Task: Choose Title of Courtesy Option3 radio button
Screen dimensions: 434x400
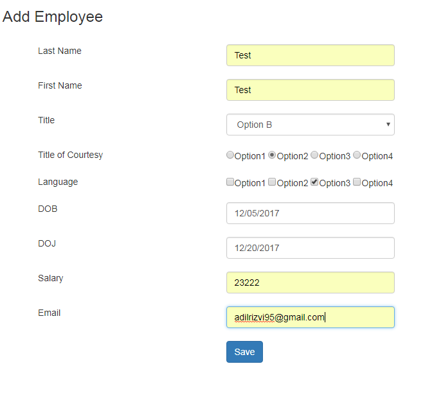Action: [x=314, y=155]
